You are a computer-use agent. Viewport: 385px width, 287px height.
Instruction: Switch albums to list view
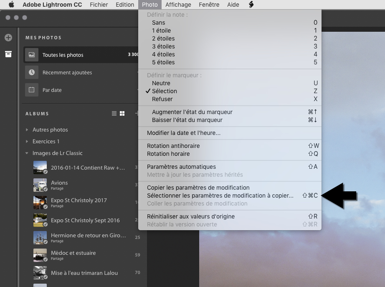pyautogui.click(x=114, y=113)
